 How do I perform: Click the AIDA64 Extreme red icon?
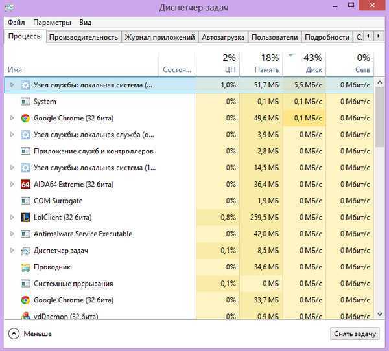tap(25, 185)
